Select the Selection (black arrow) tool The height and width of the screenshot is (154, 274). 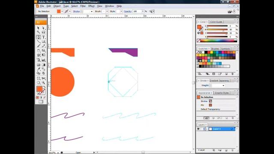tap(39, 28)
